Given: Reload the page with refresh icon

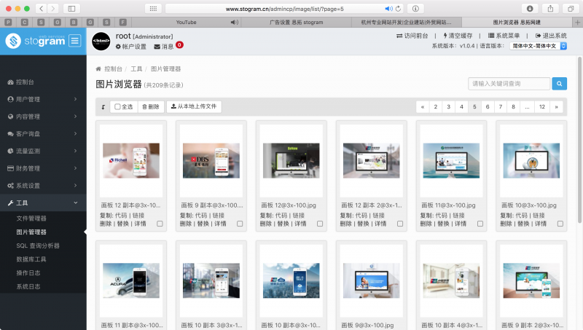Looking at the screenshot, I should 398,9.
